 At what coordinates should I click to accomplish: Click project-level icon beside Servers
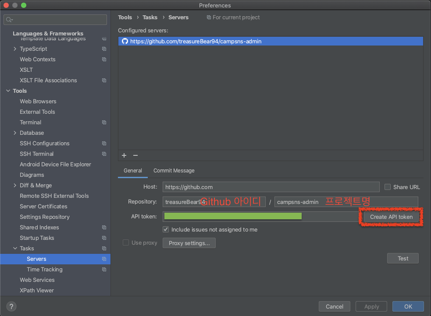pyautogui.click(x=104, y=259)
